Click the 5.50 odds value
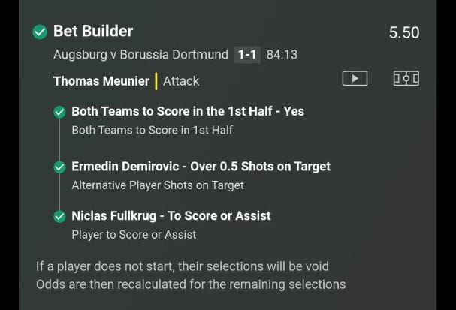 404,32
